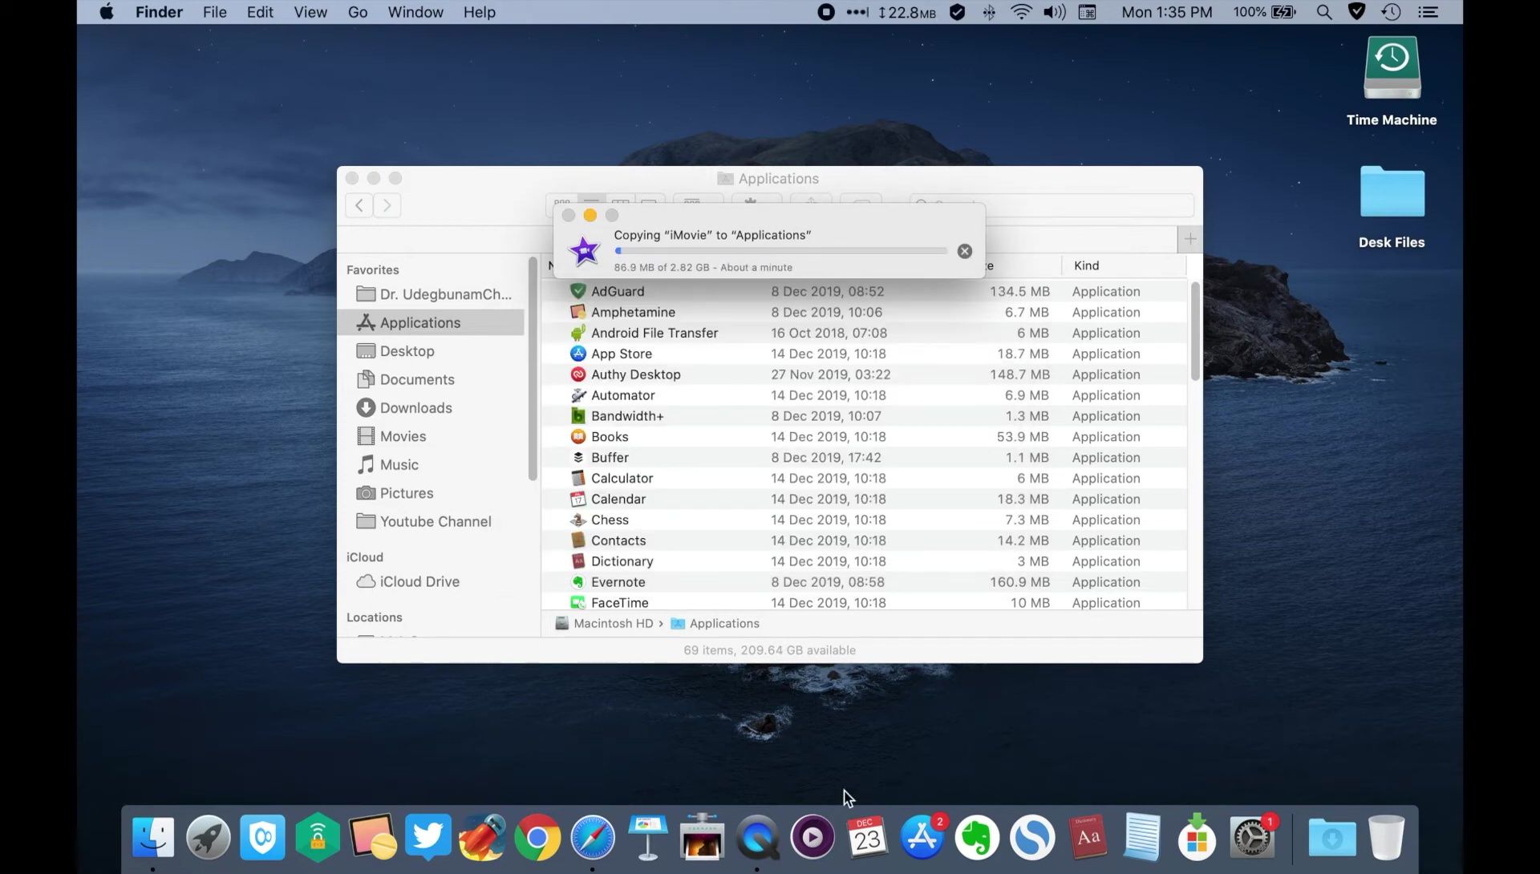Screen dimensions: 1540x874
Task: Cancel the iMovie copy operation
Action: click(965, 251)
